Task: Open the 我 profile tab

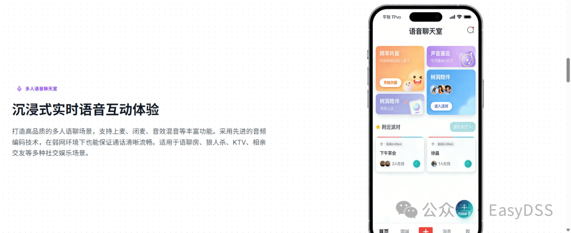Action: click(467, 231)
